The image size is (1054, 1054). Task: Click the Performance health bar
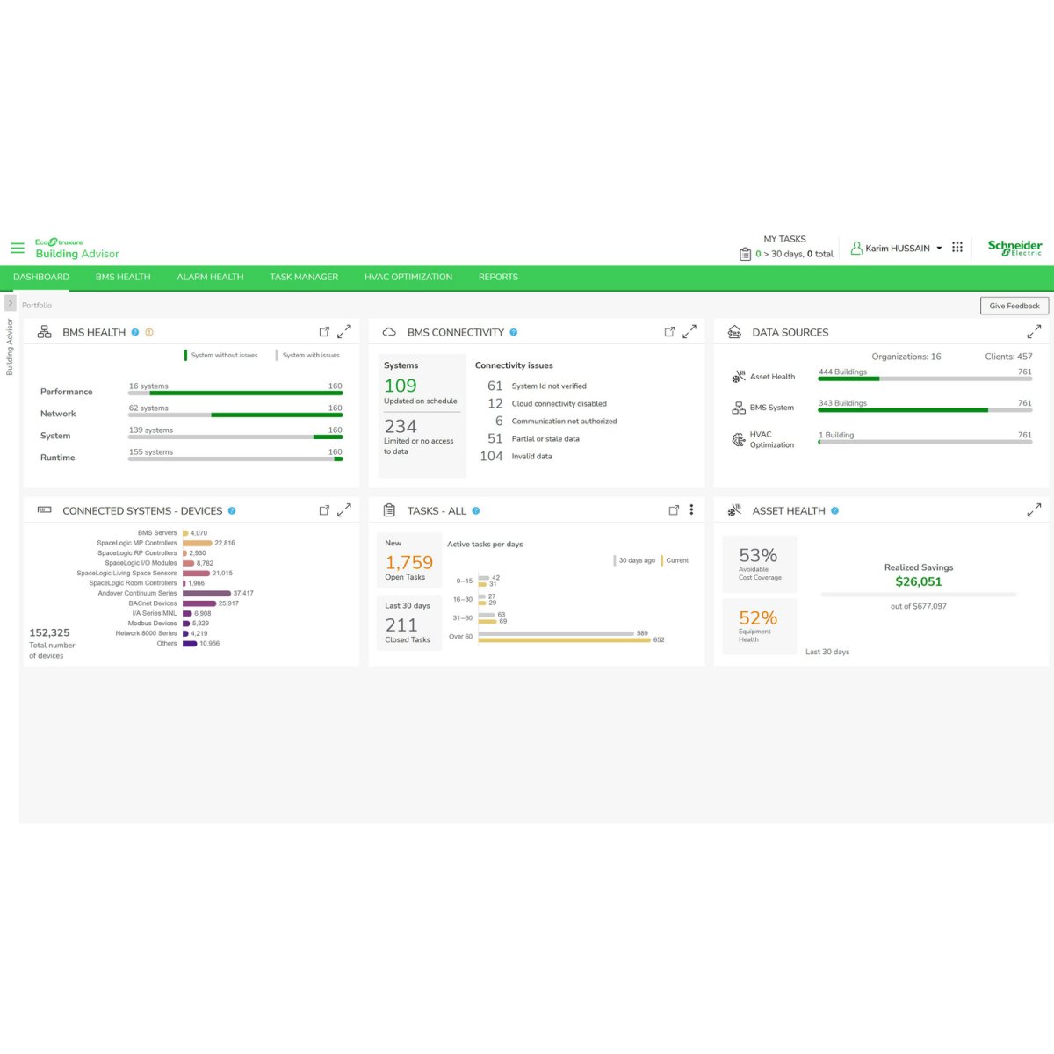(x=235, y=393)
